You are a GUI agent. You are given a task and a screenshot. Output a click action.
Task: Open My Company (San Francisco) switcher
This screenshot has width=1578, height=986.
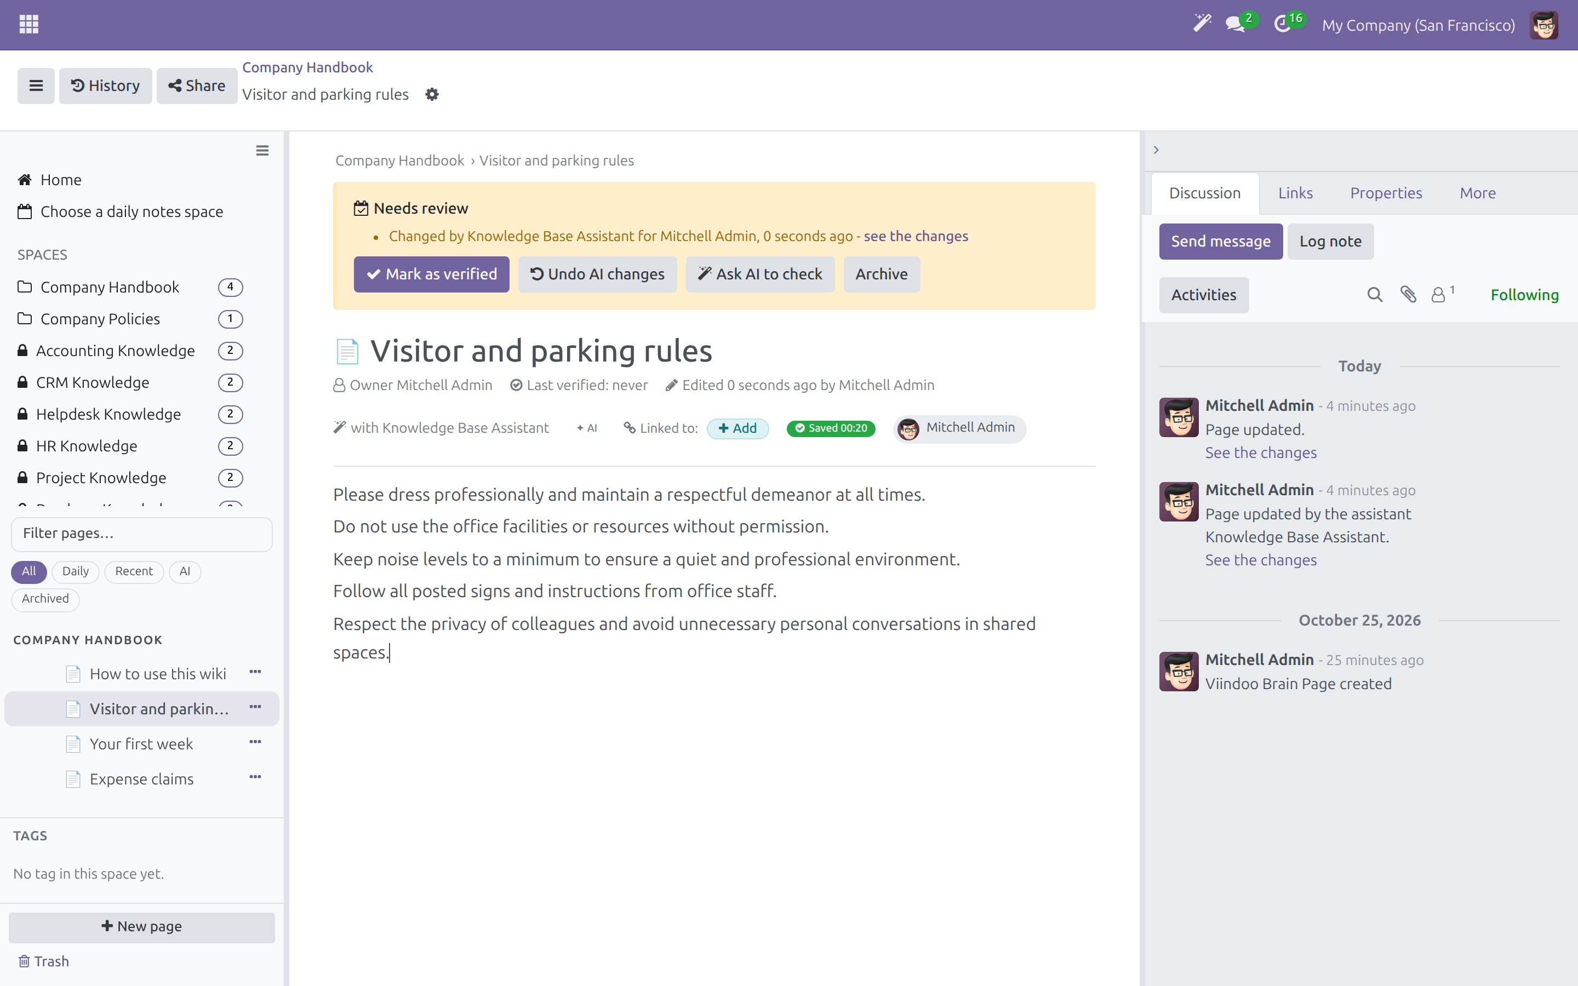pyautogui.click(x=1418, y=25)
